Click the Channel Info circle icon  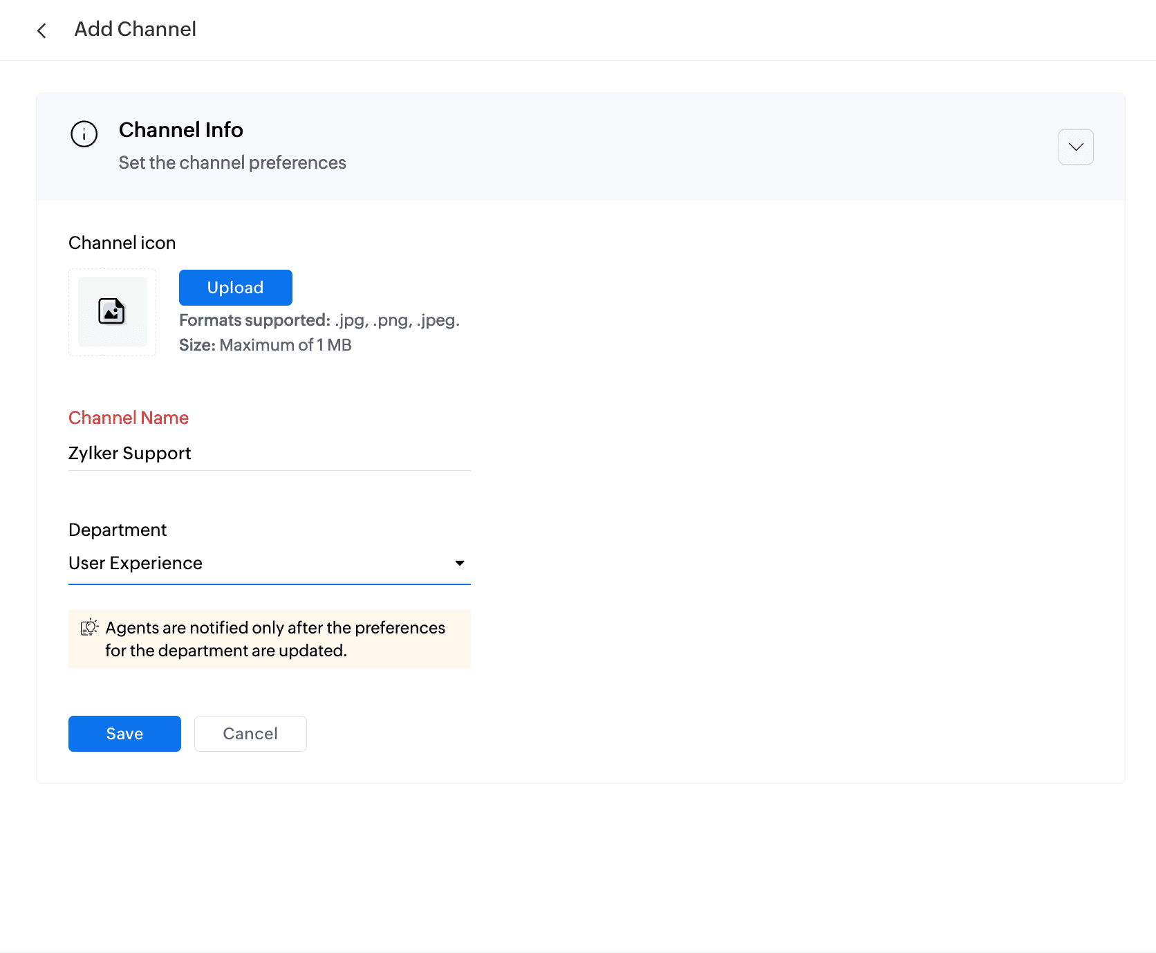pyautogui.click(x=84, y=134)
